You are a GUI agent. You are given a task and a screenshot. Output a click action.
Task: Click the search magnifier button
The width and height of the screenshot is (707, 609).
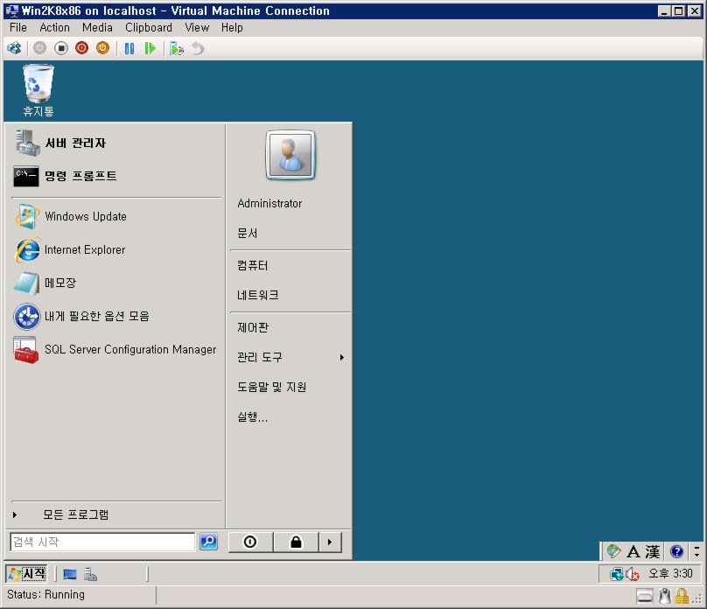coord(208,542)
